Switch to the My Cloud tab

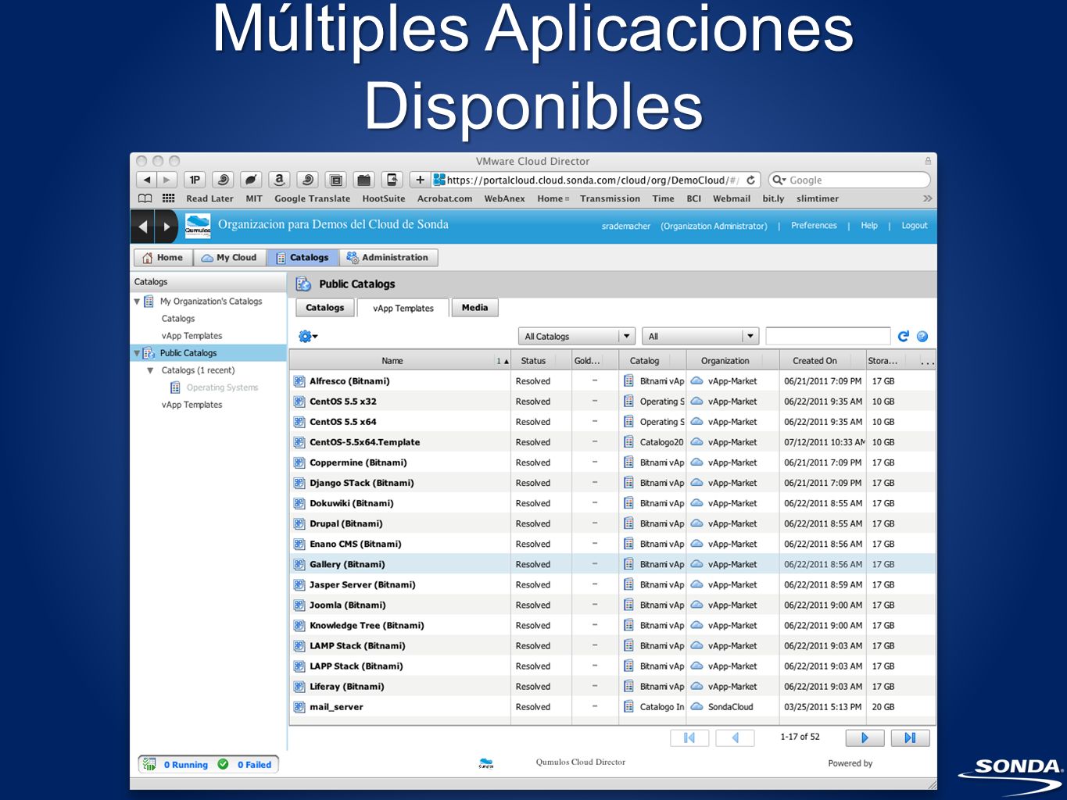click(229, 258)
